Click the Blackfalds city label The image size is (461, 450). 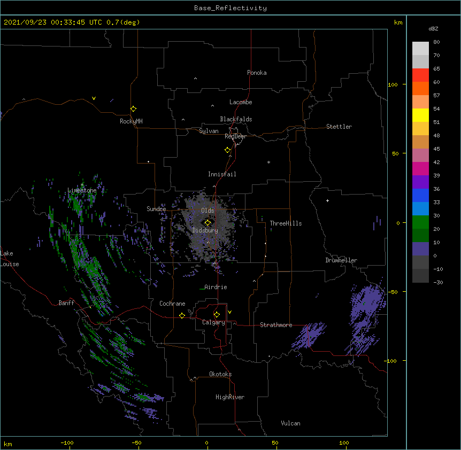click(236, 119)
